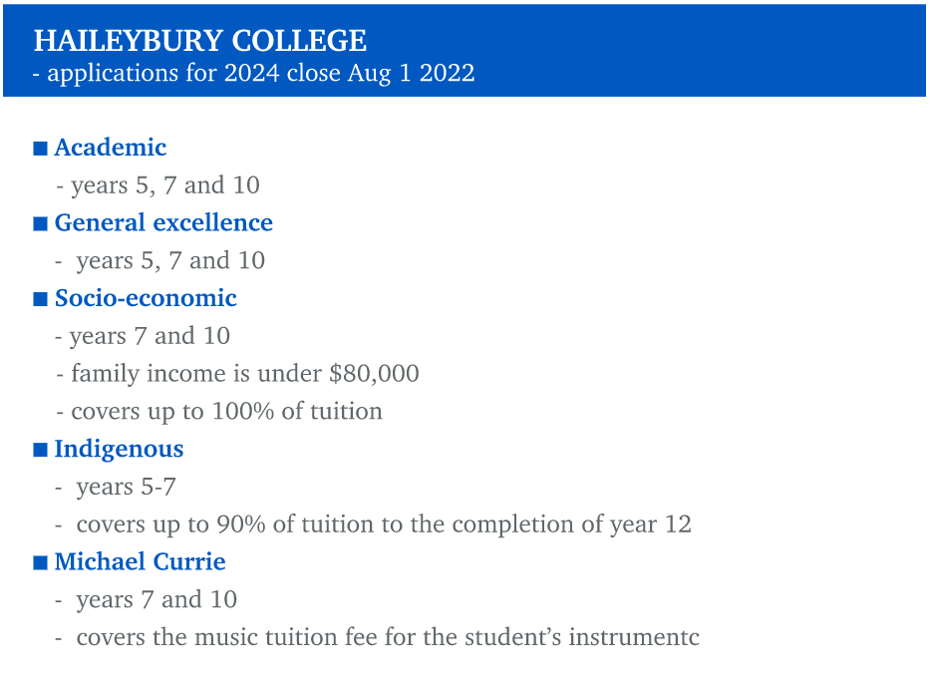Click the years 5-7 line under Indigenous
The image size is (930, 694).
[116, 487]
